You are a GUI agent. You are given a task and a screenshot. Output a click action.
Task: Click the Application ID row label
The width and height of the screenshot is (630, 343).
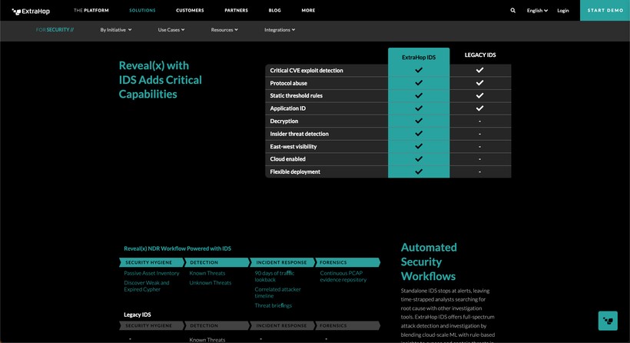tap(287, 108)
